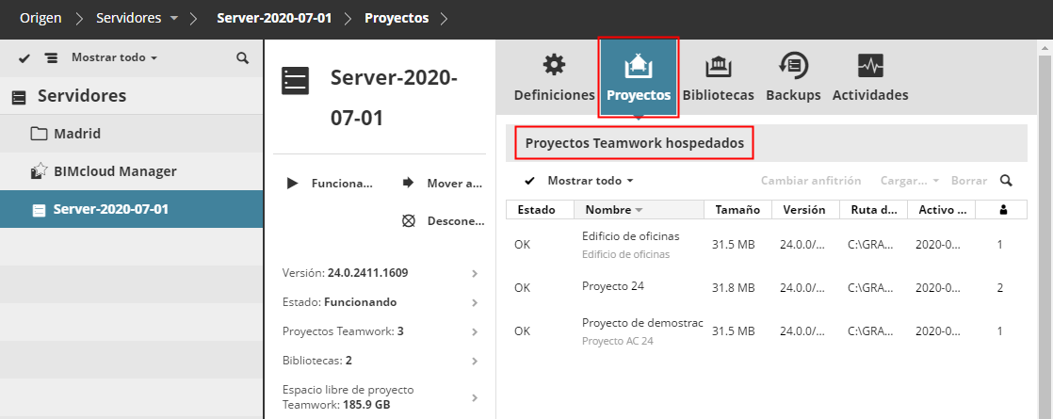Sort by the Nombre column header
This screenshot has height=419, width=1053.
coord(640,209)
